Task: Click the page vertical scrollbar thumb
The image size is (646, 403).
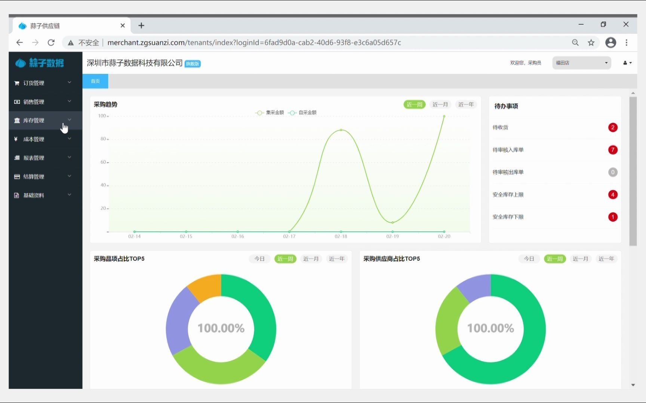Action: pyautogui.click(x=633, y=171)
